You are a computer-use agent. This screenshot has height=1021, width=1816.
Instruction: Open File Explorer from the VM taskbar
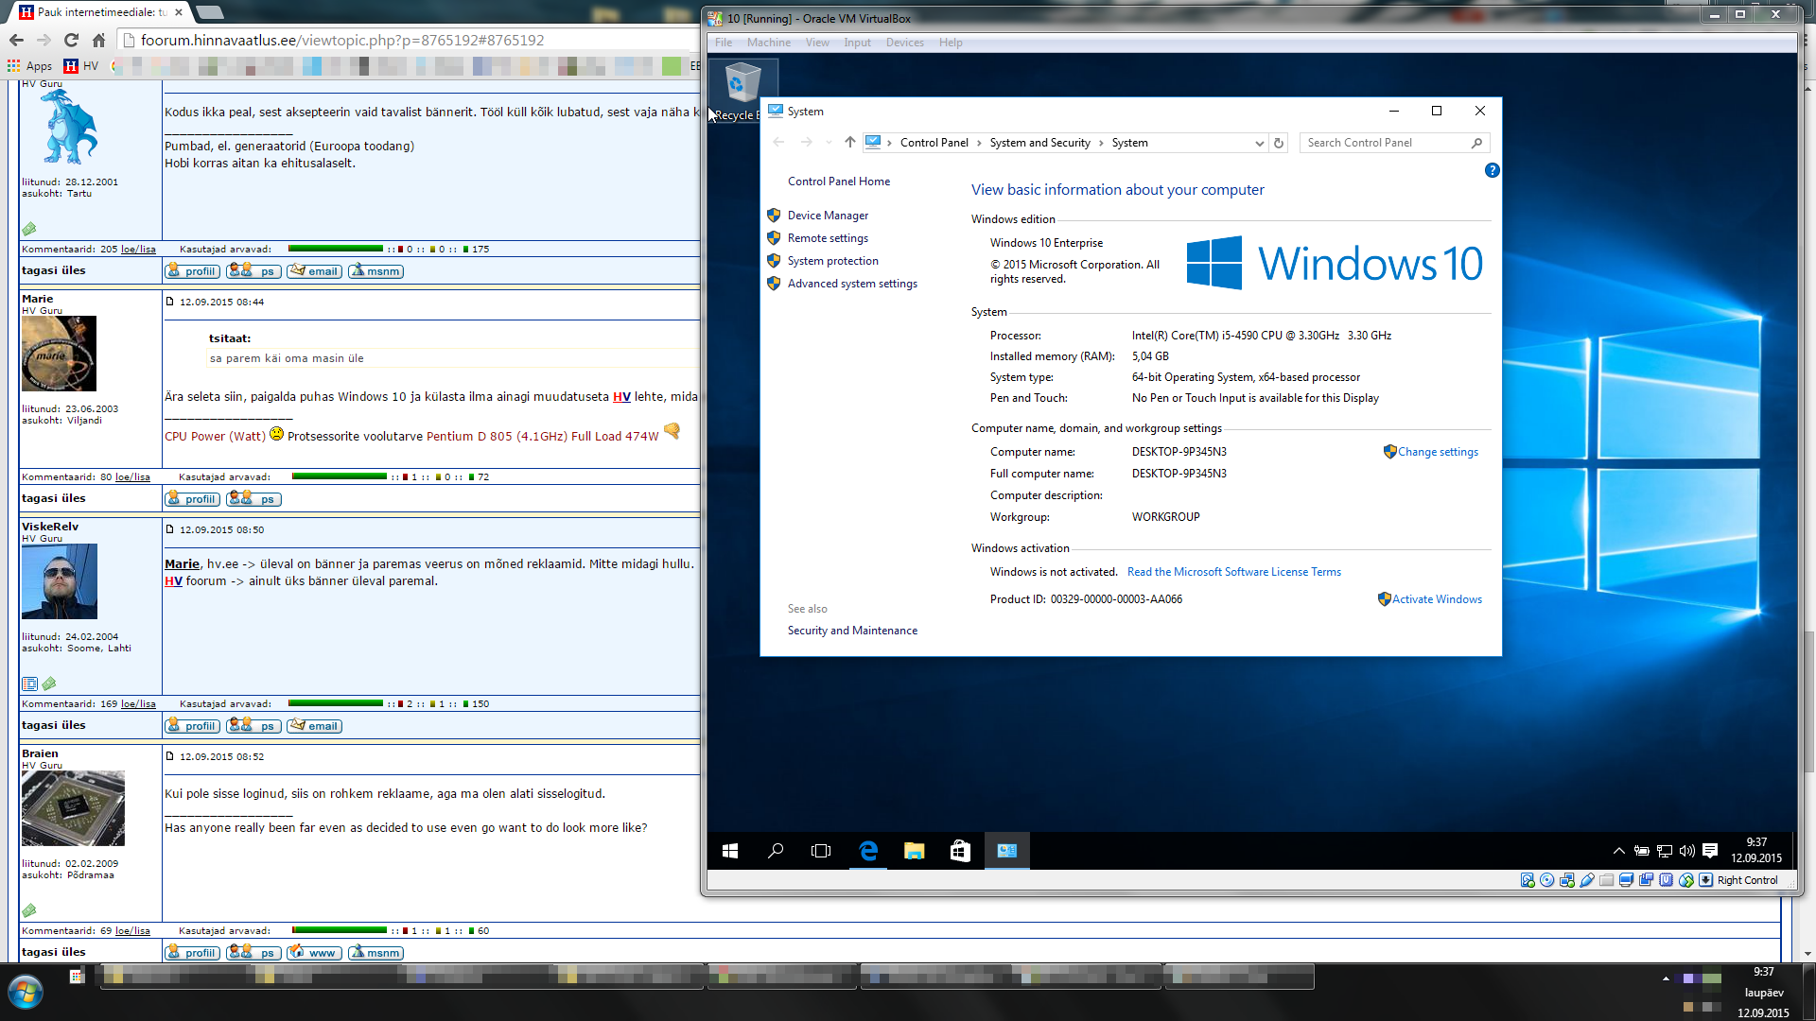point(914,851)
